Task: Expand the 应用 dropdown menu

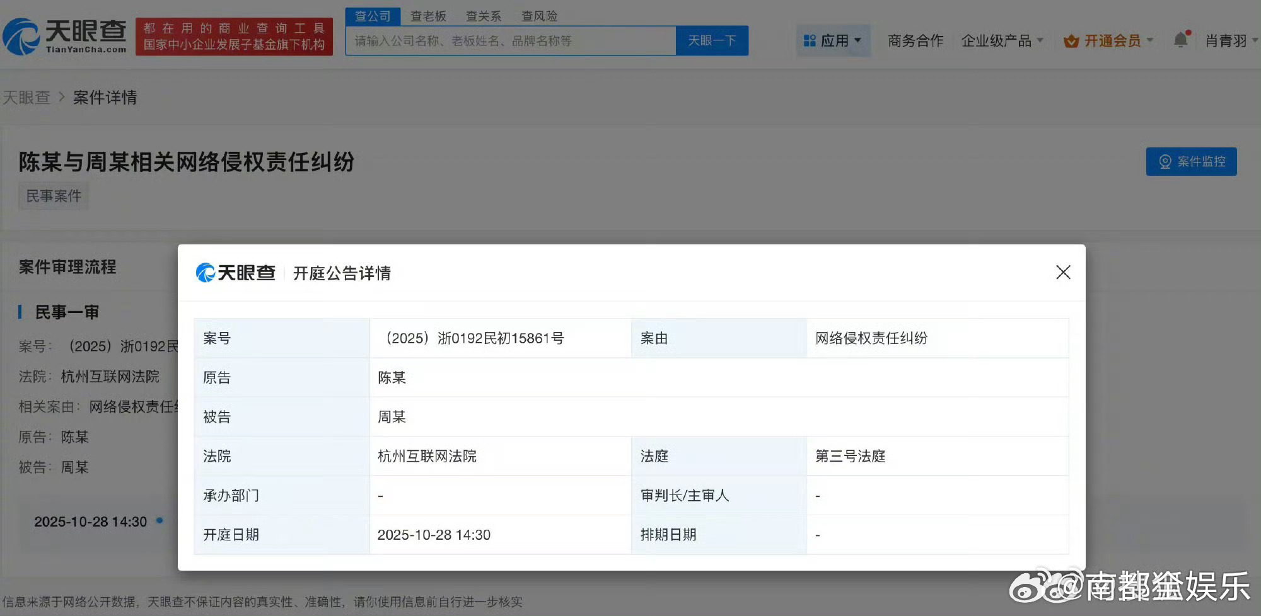Action: pos(834,41)
